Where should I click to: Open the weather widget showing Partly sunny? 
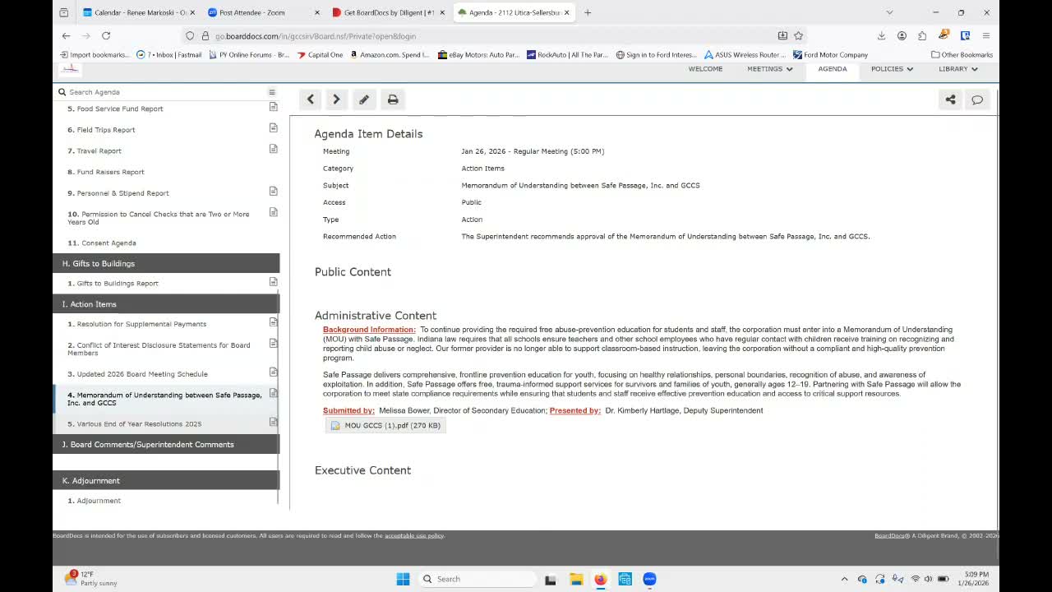[x=91, y=579]
